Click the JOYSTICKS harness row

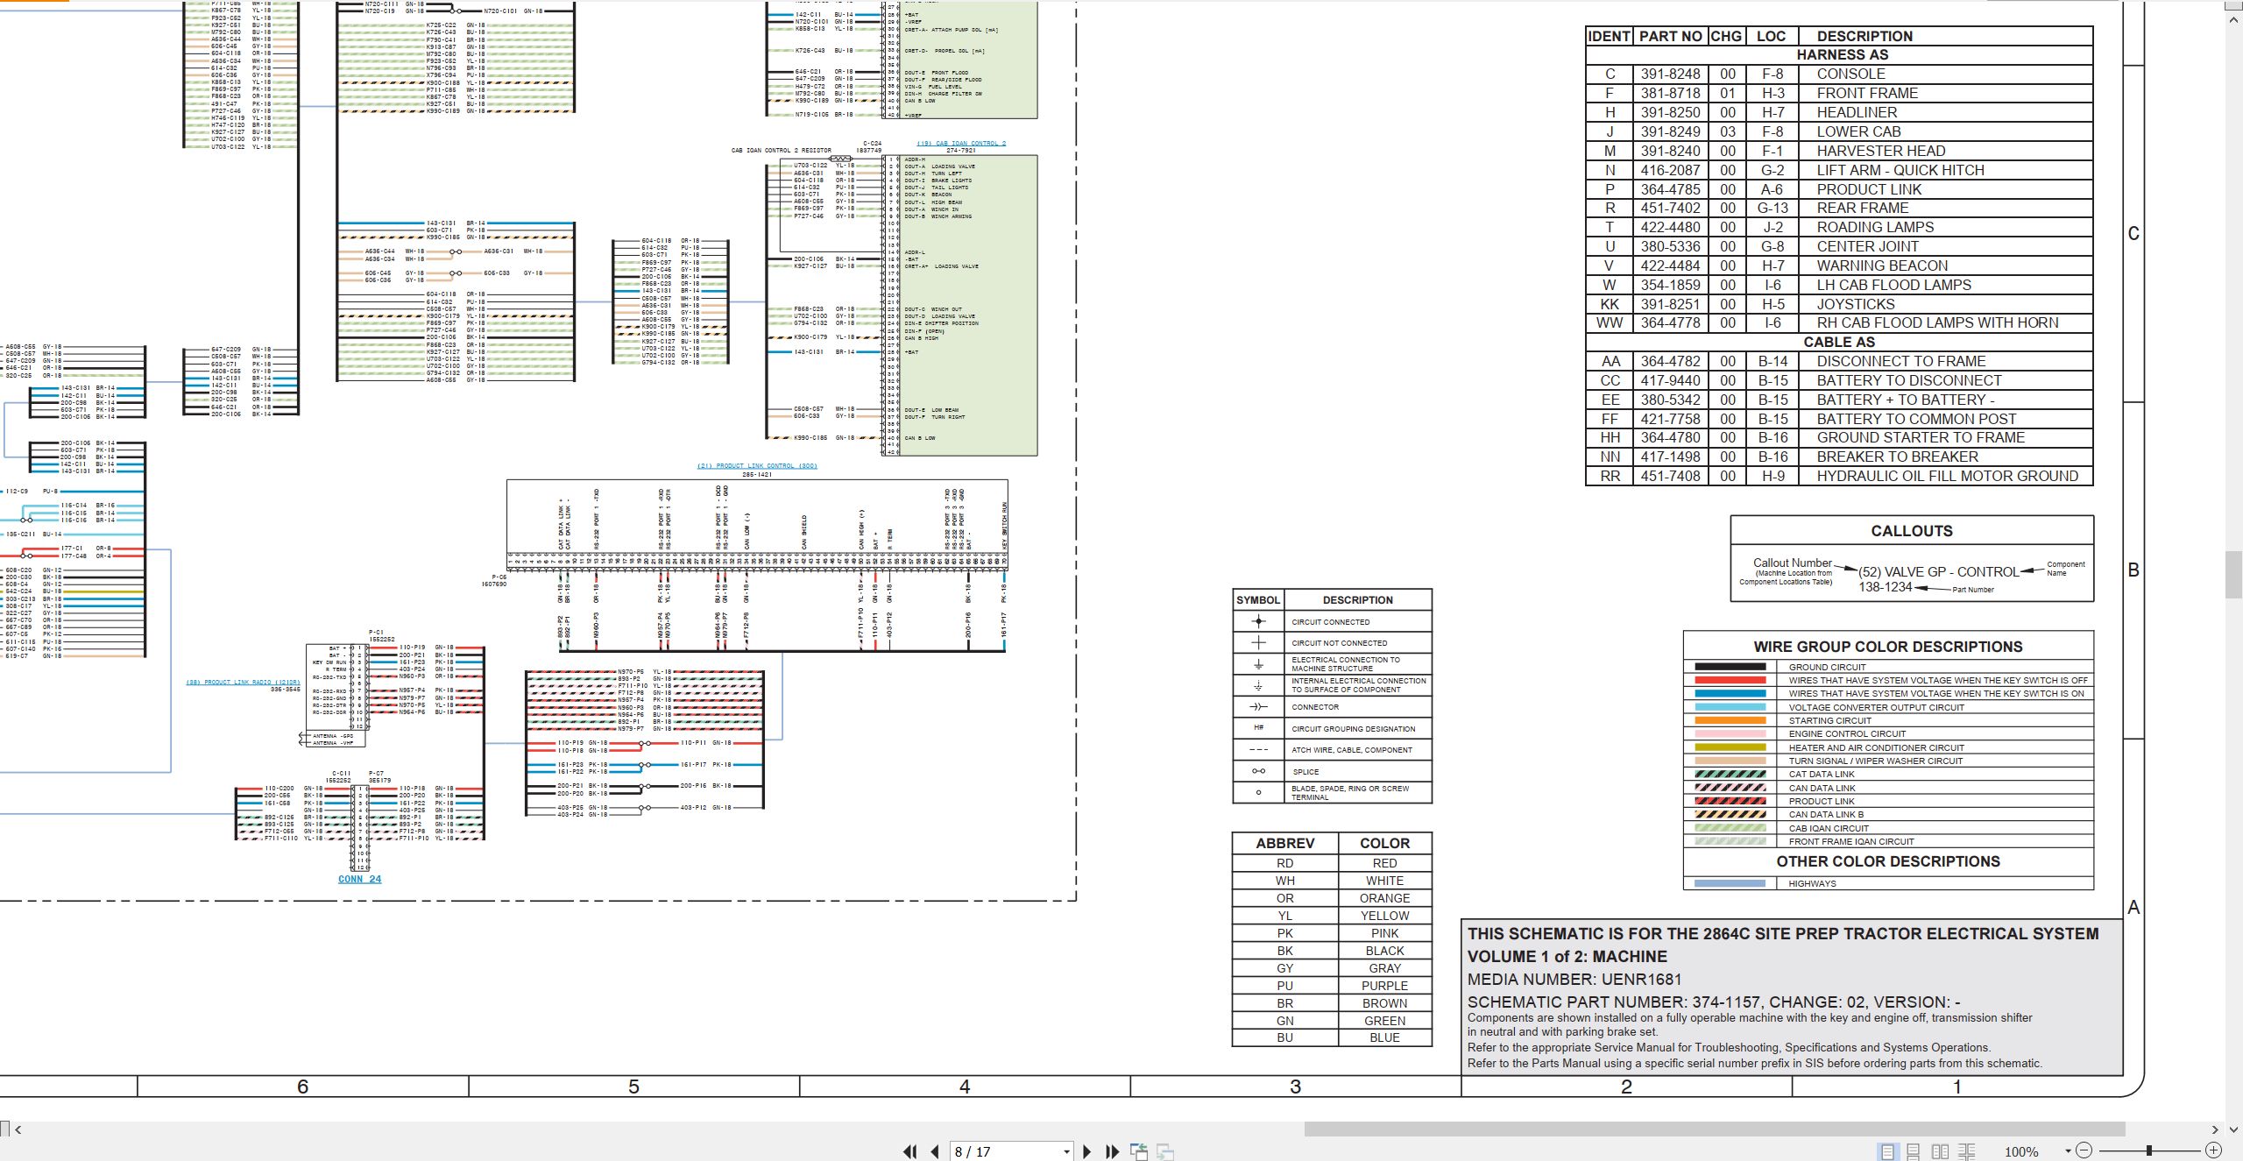coord(1838,304)
